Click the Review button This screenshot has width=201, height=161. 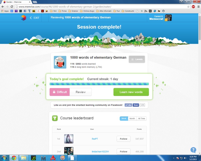pyautogui.click(x=80, y=92)
